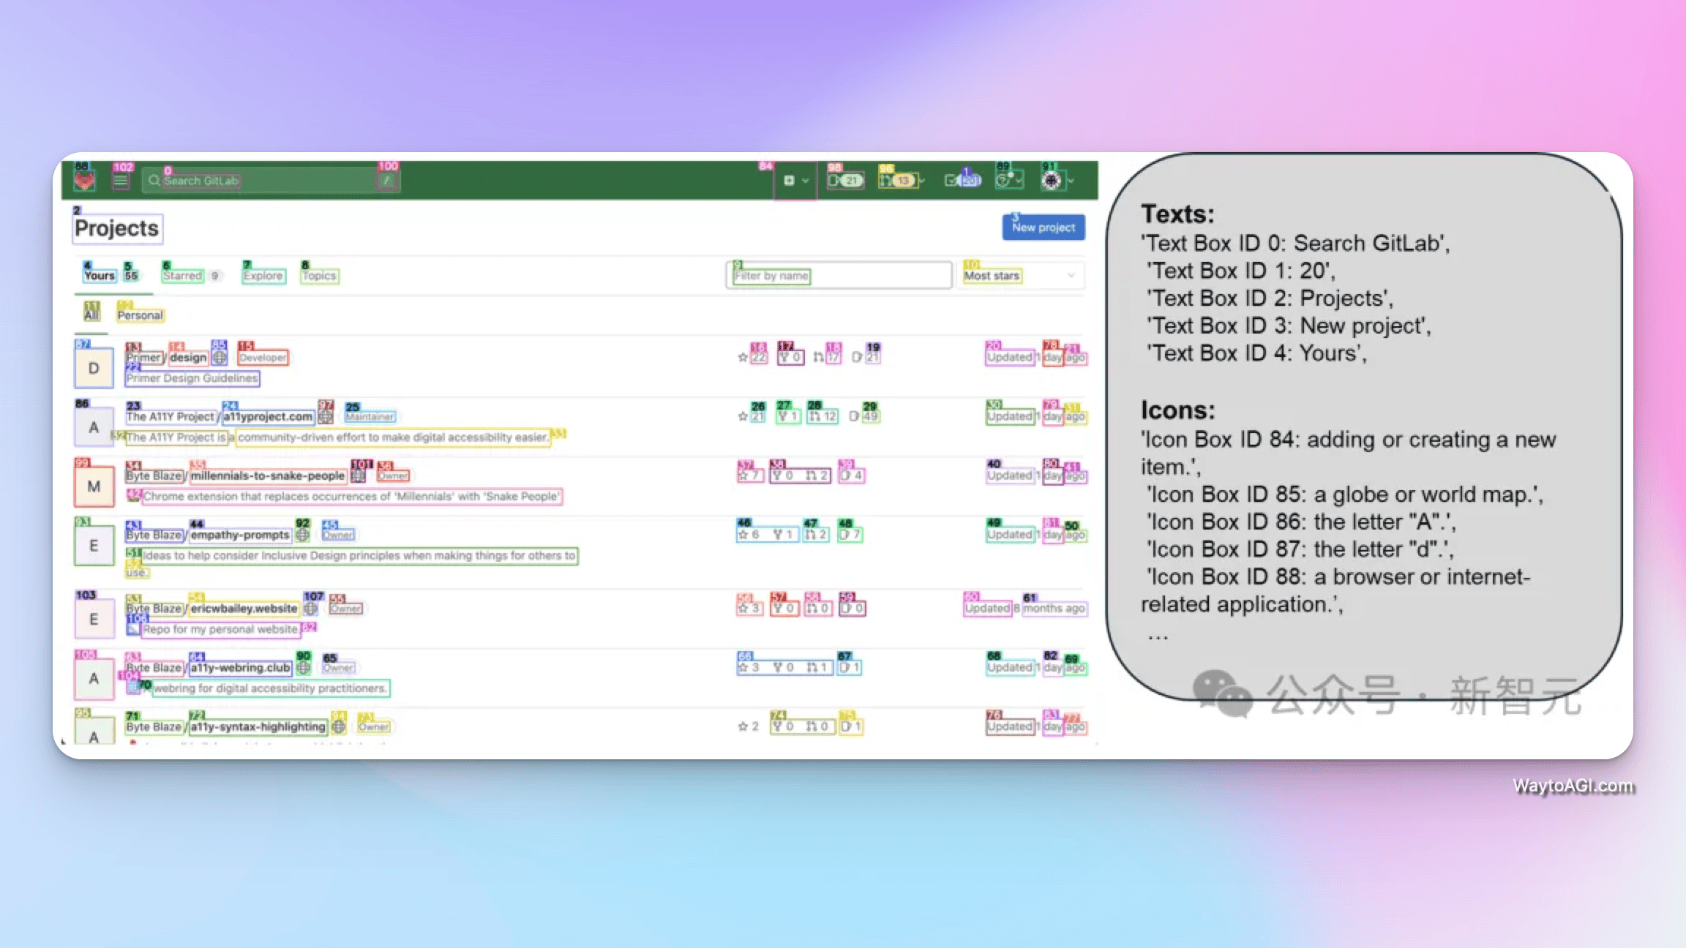This screenshot has width=1686, height=948.
Task: Open The A11Y Project / a11yproject.com link
Action: coord(220,417)
